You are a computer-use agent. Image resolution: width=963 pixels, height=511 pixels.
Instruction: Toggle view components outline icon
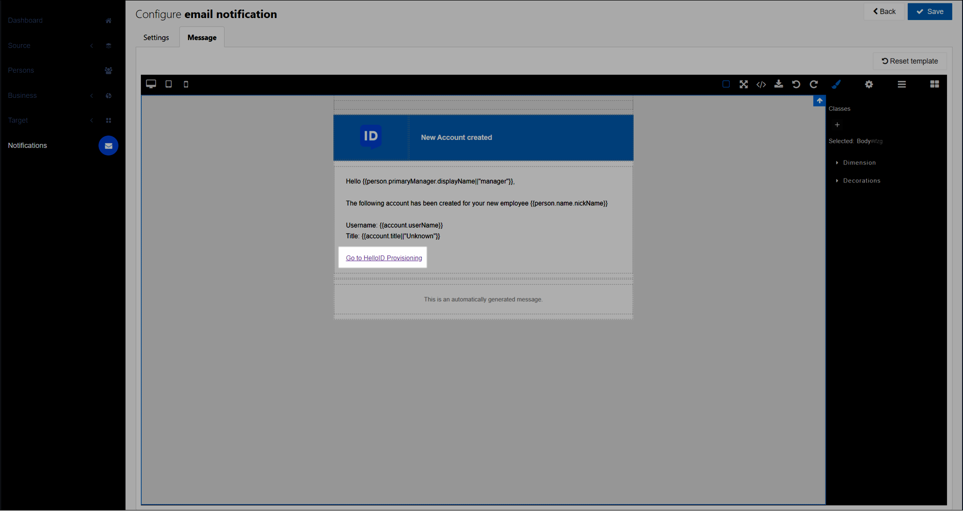coord(726,84)
